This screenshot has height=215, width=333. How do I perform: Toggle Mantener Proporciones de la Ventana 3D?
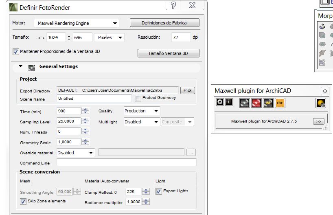click(16, 52)
